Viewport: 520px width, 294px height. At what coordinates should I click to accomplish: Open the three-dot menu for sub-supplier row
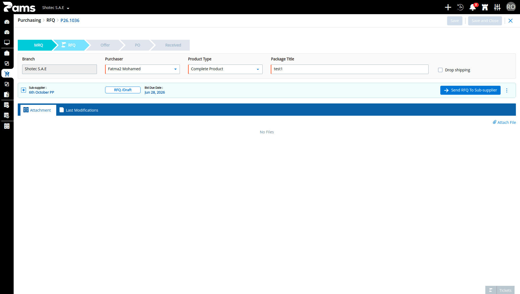click(507, 90)
